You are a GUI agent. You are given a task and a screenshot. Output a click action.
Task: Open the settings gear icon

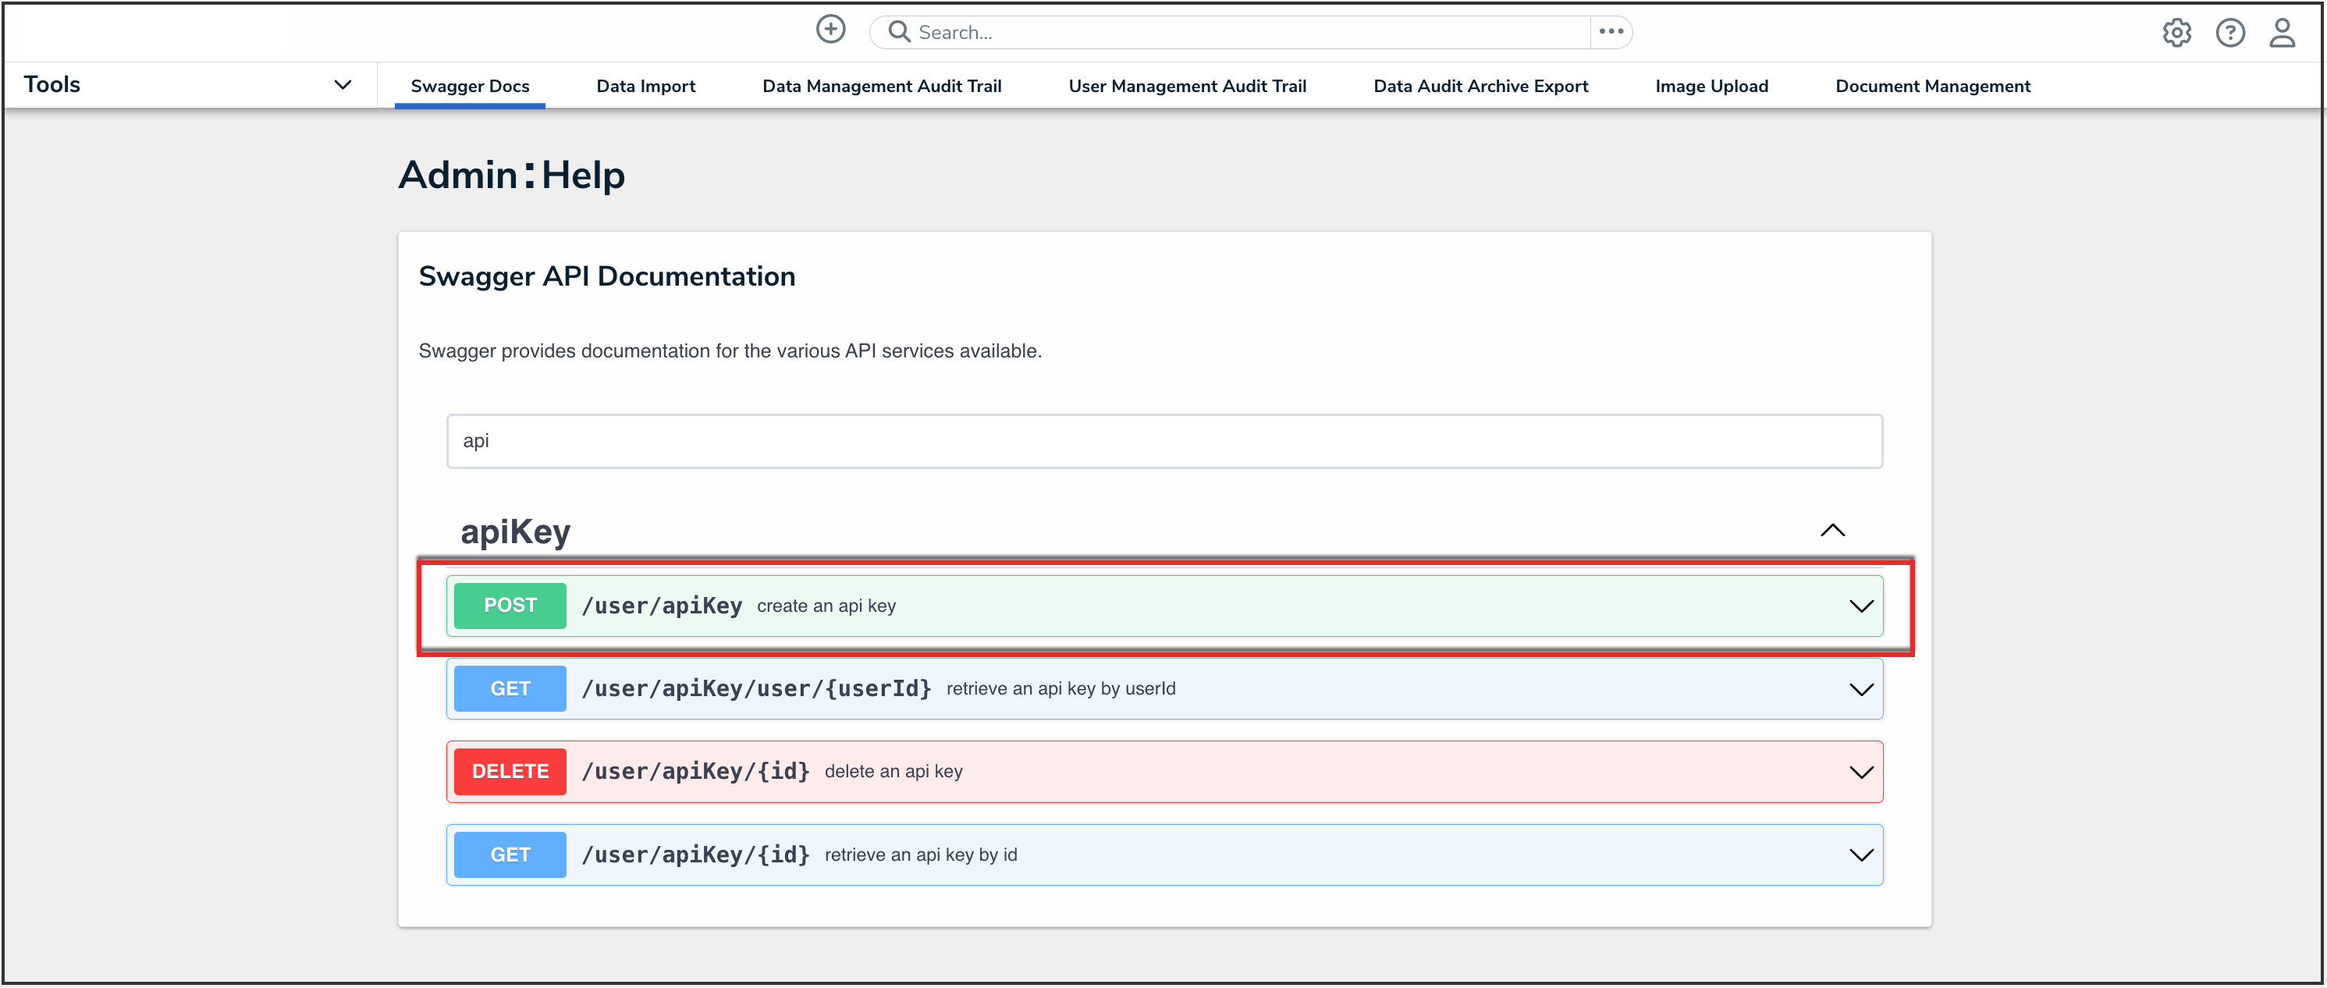tap(2176, 33)
